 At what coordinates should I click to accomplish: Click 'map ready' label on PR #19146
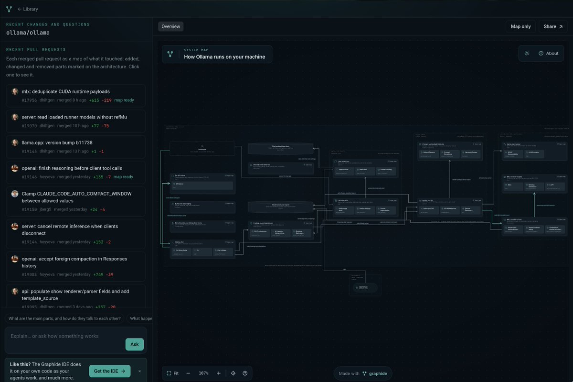click(x=124, y=176)
